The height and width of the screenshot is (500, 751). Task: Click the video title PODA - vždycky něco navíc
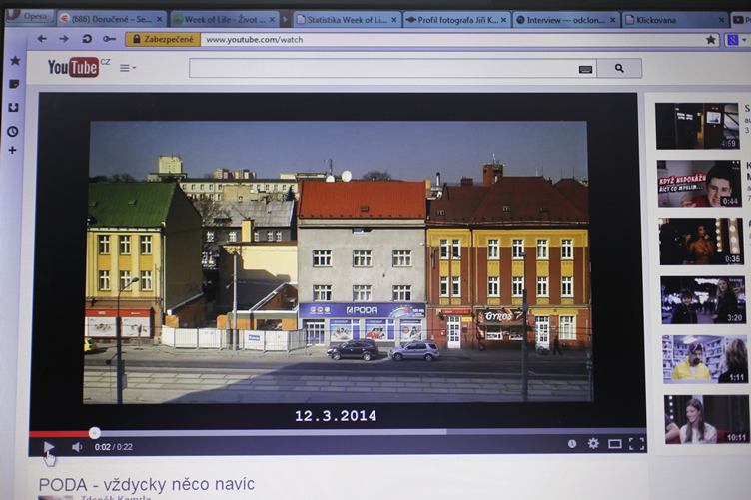[x=147, y=484]
